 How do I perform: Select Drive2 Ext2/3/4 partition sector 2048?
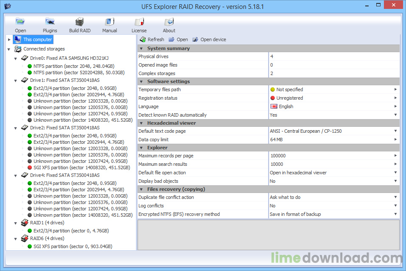pyautogui.click(x=75, y=136)
